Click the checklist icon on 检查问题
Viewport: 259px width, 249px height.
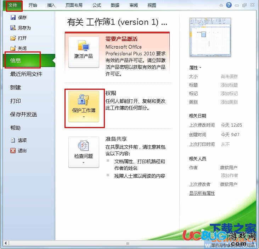(83, 145)
